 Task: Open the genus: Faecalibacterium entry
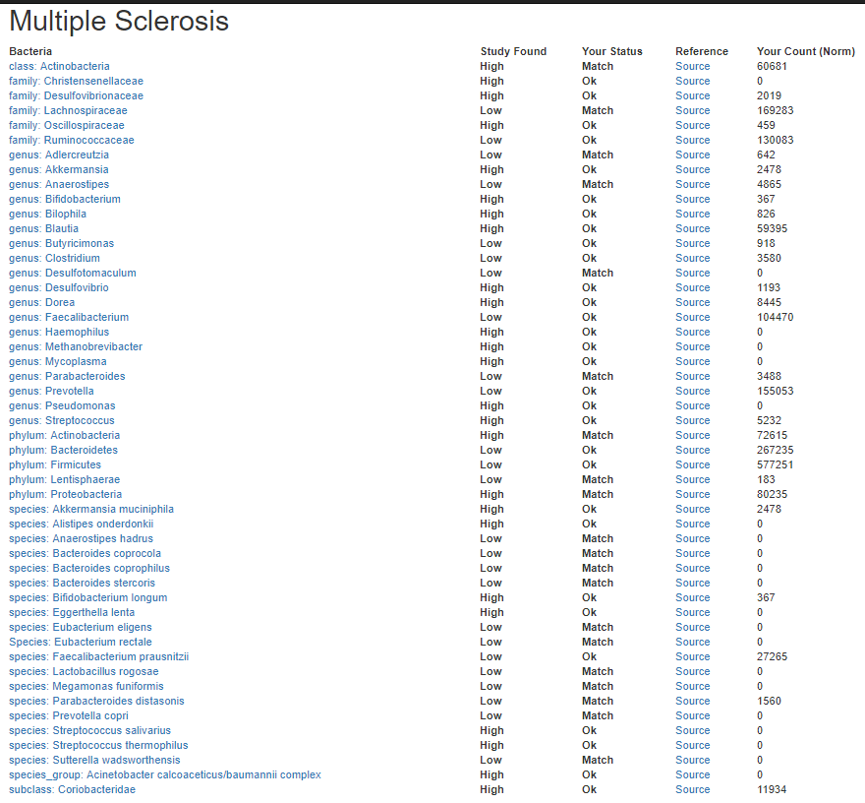tap(69, 317)
